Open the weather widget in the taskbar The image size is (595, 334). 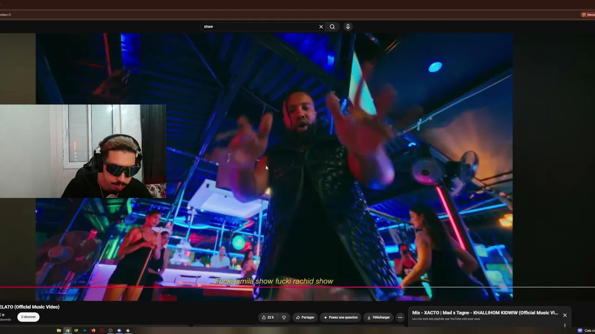coord(586,330)
